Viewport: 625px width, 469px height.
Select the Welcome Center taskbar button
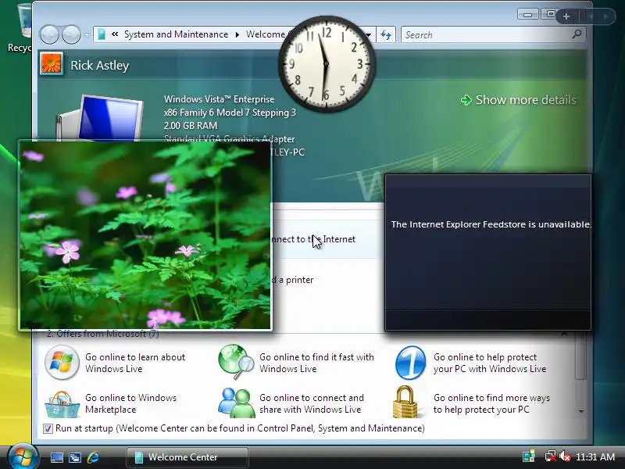[187, 457]
